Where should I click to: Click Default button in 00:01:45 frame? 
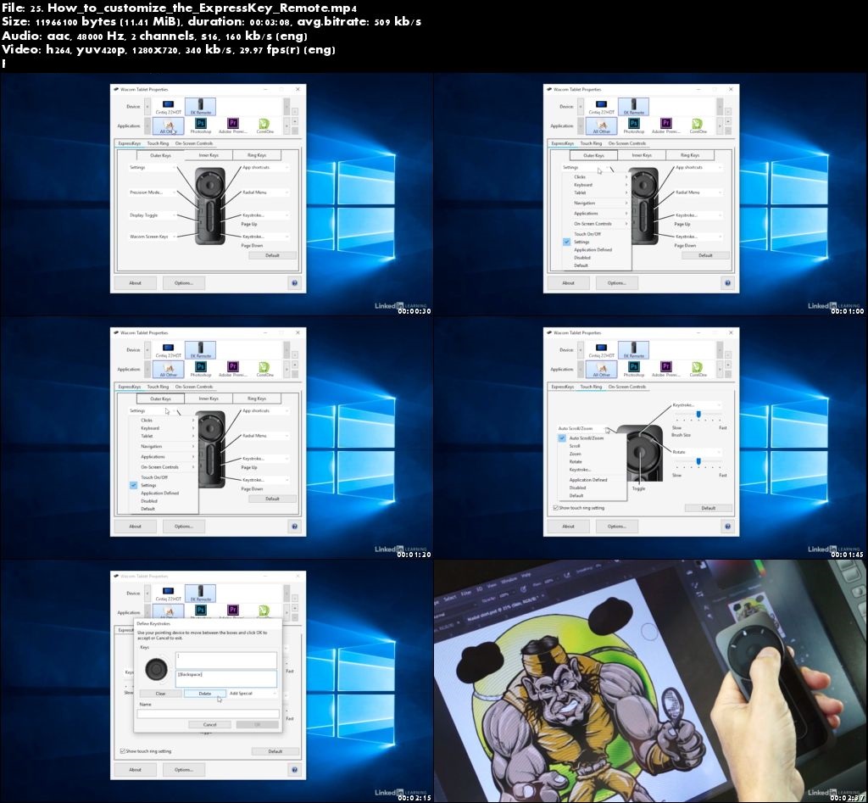pyautogui.click(x=709, y=508)
